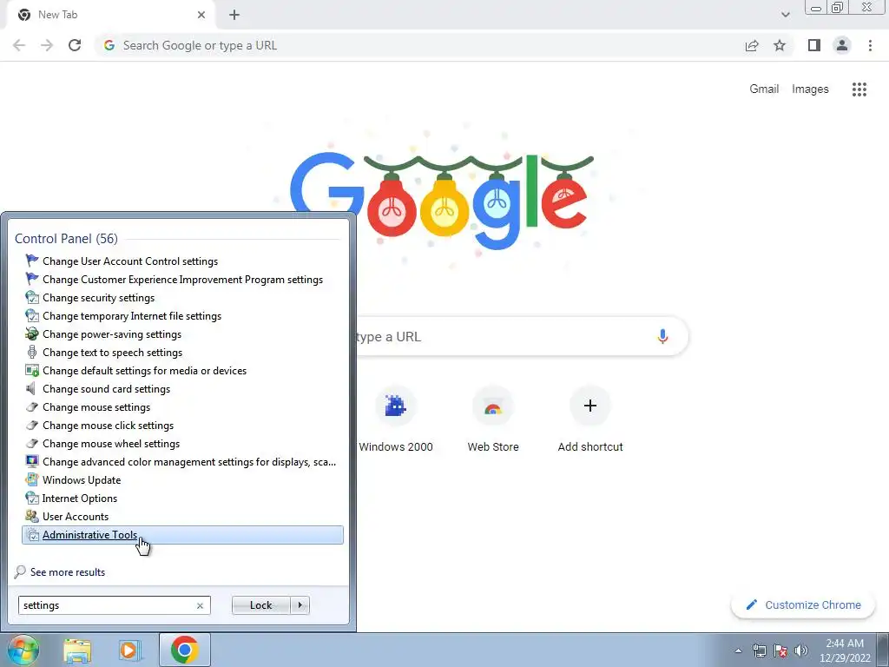The image size is (889, 667).
Task: Start voice search with microphone icon
Action: [x=662, y=336]
